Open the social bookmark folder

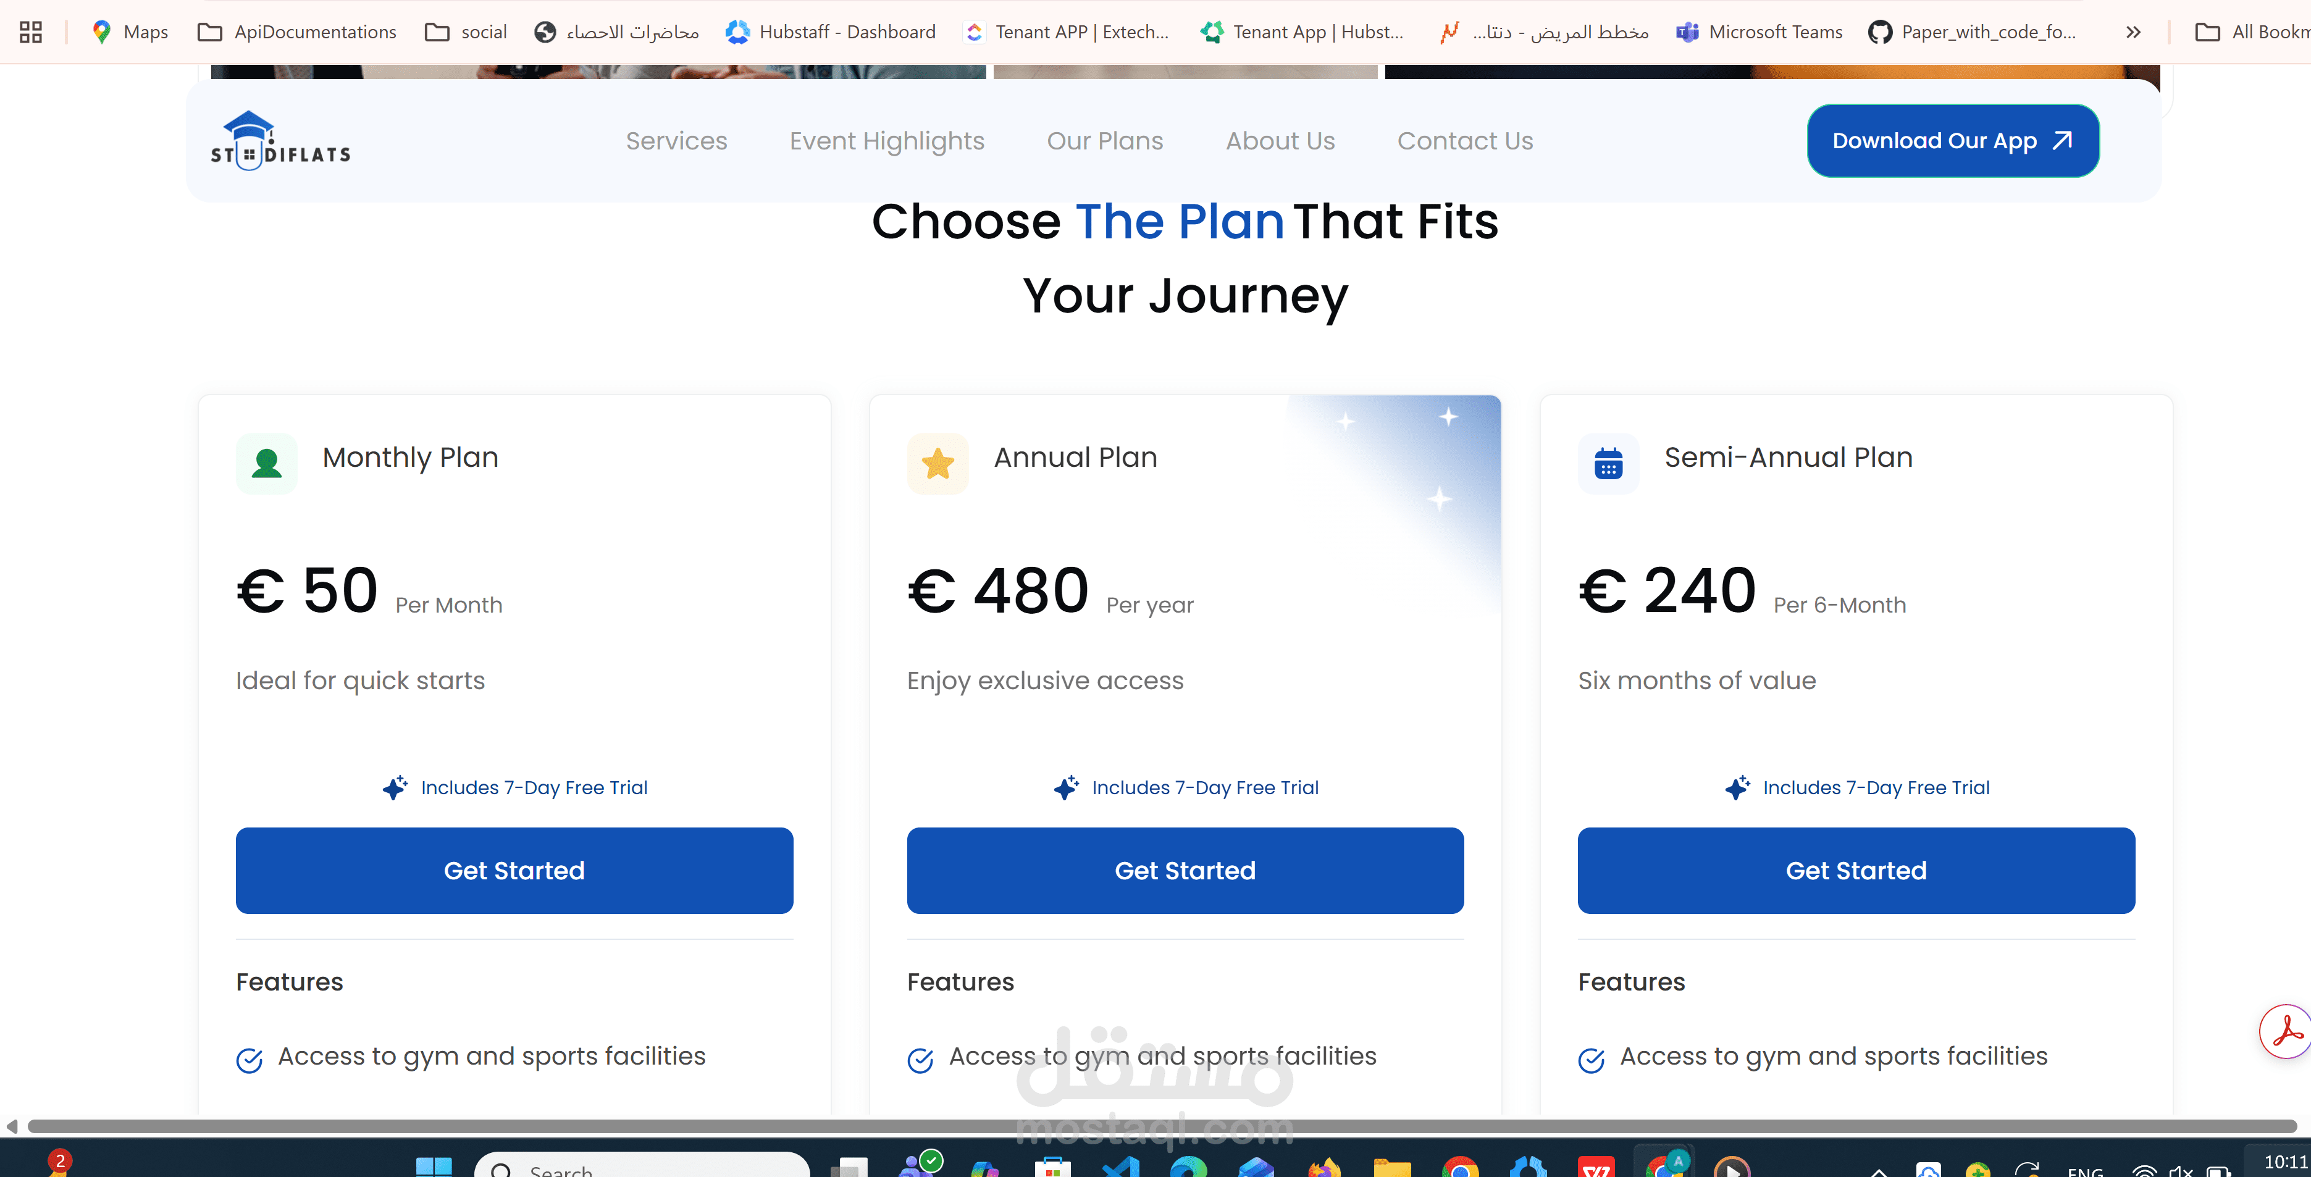pos(466,32)
